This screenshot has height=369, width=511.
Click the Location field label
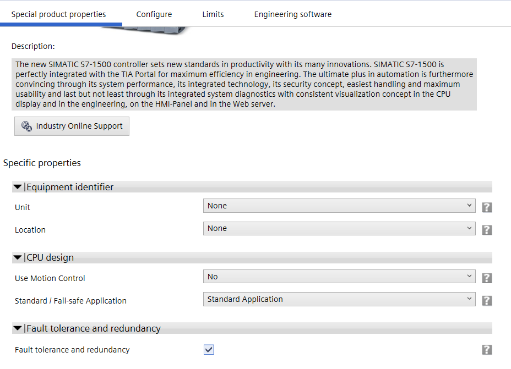[30, 230]
